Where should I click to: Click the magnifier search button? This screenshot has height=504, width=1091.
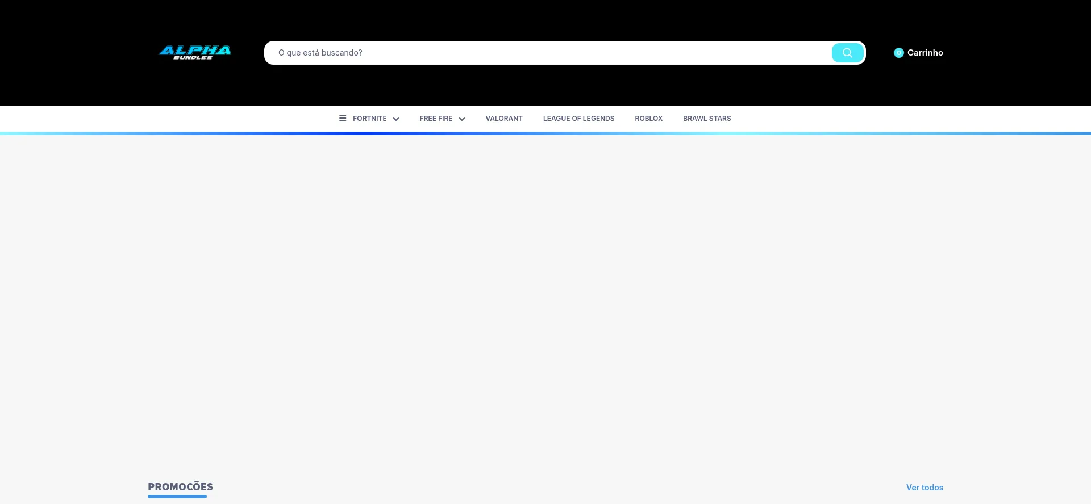847,53
